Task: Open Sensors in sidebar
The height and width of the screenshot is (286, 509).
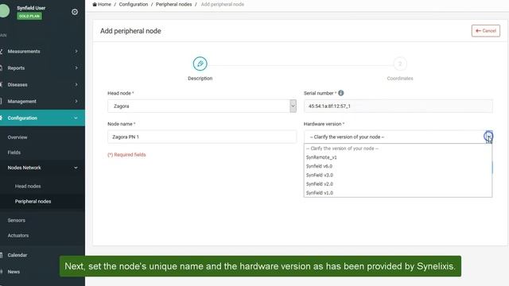Action: pyautogui.click(x=16, y=220)
